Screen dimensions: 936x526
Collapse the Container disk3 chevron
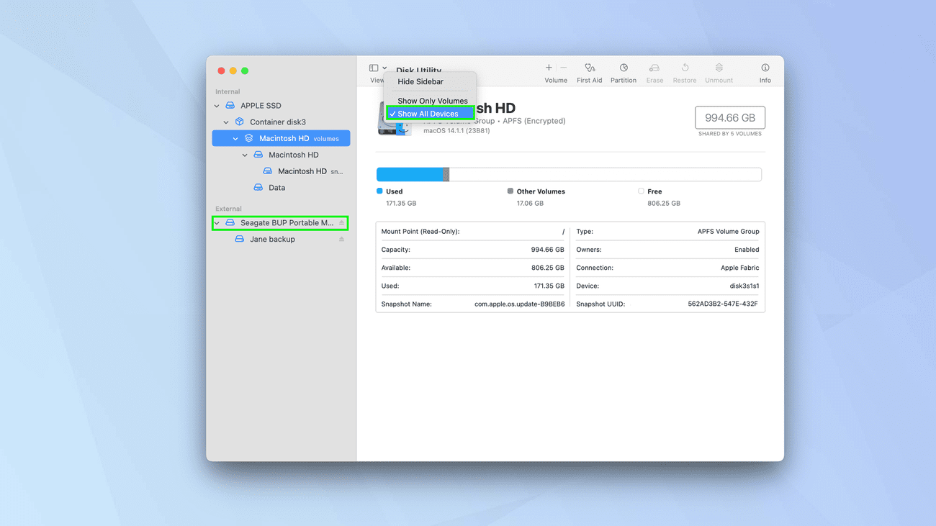tap(226, 122)
